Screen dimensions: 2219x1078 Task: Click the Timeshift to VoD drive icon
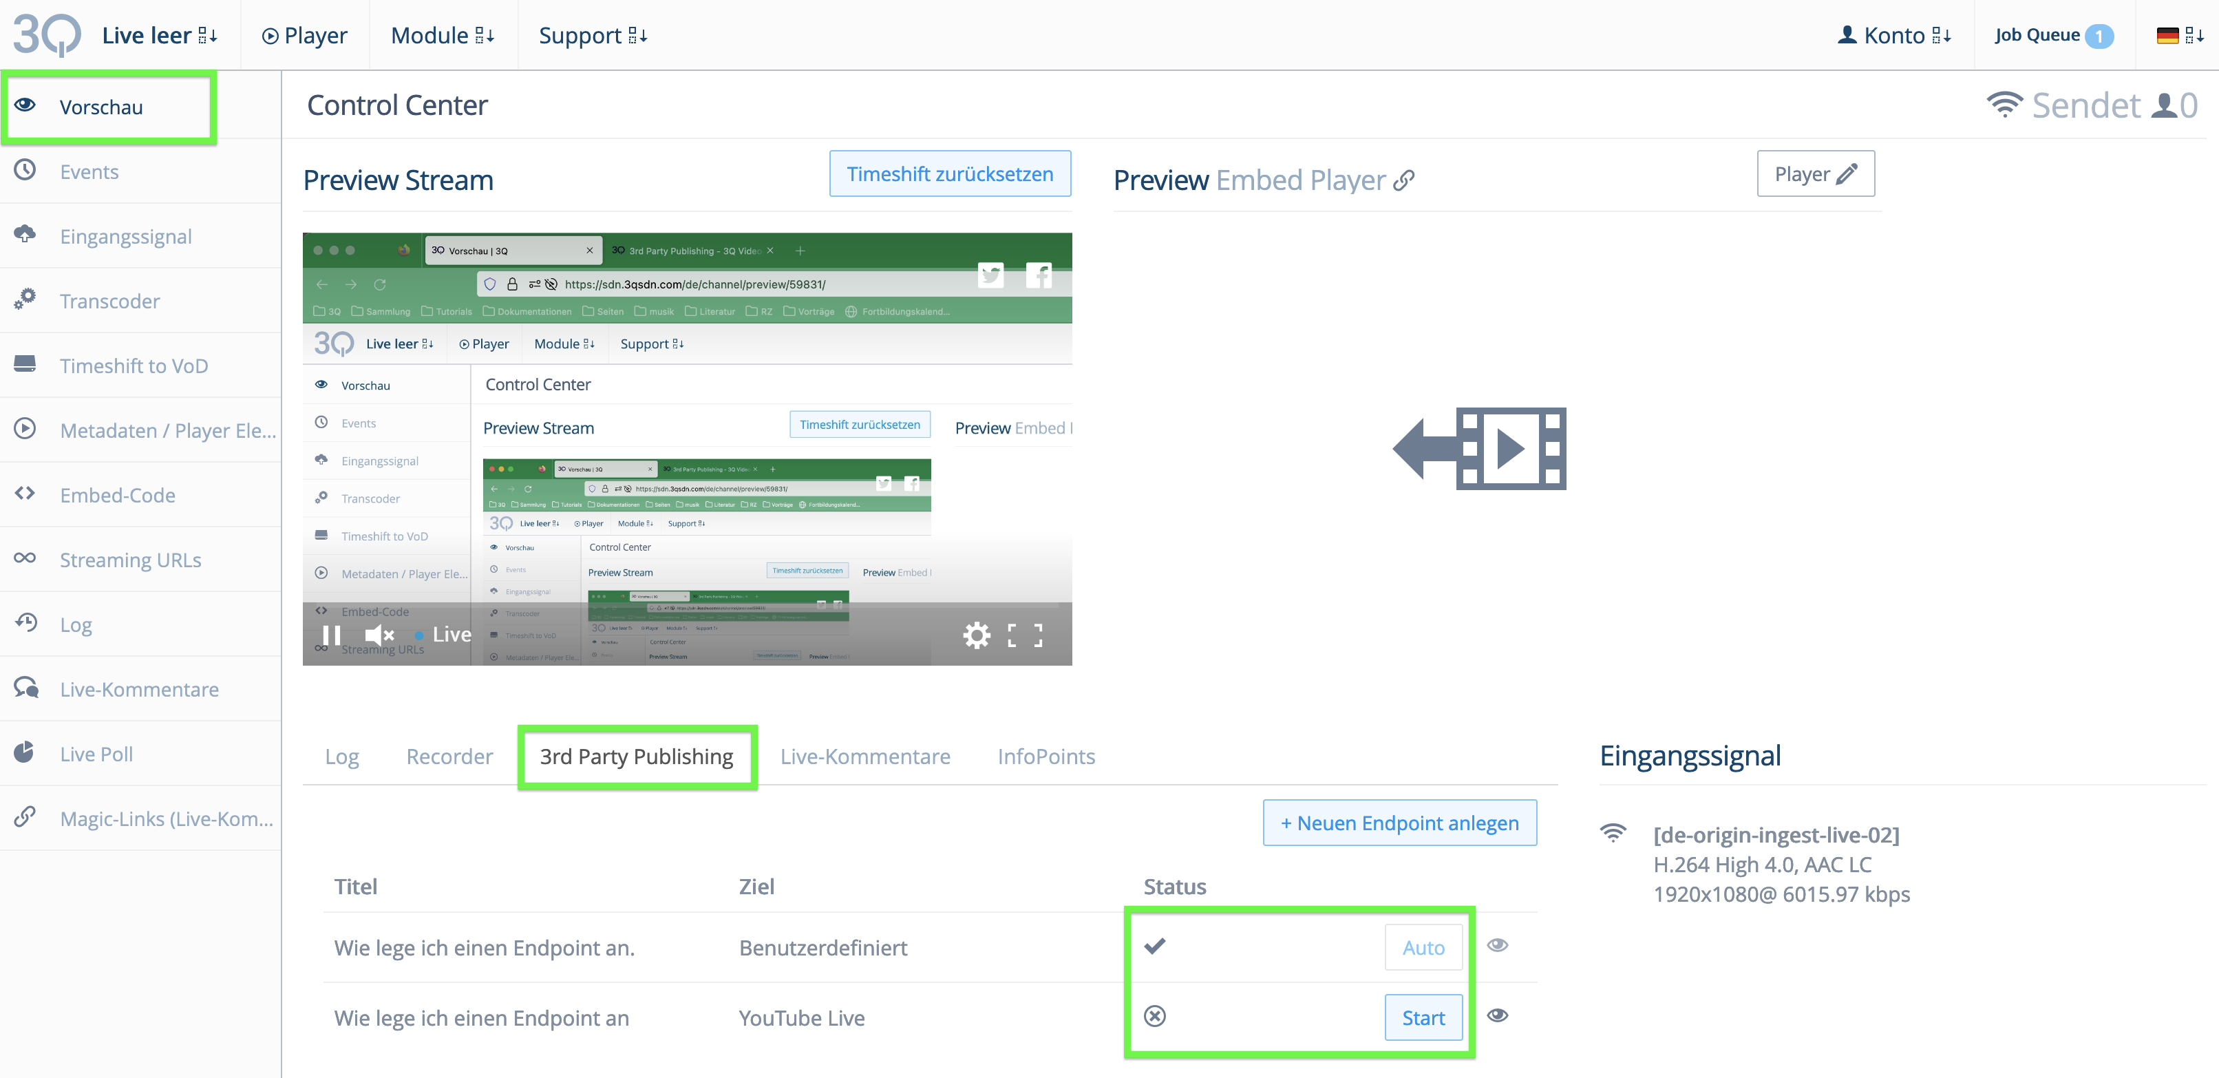point(25,363)
